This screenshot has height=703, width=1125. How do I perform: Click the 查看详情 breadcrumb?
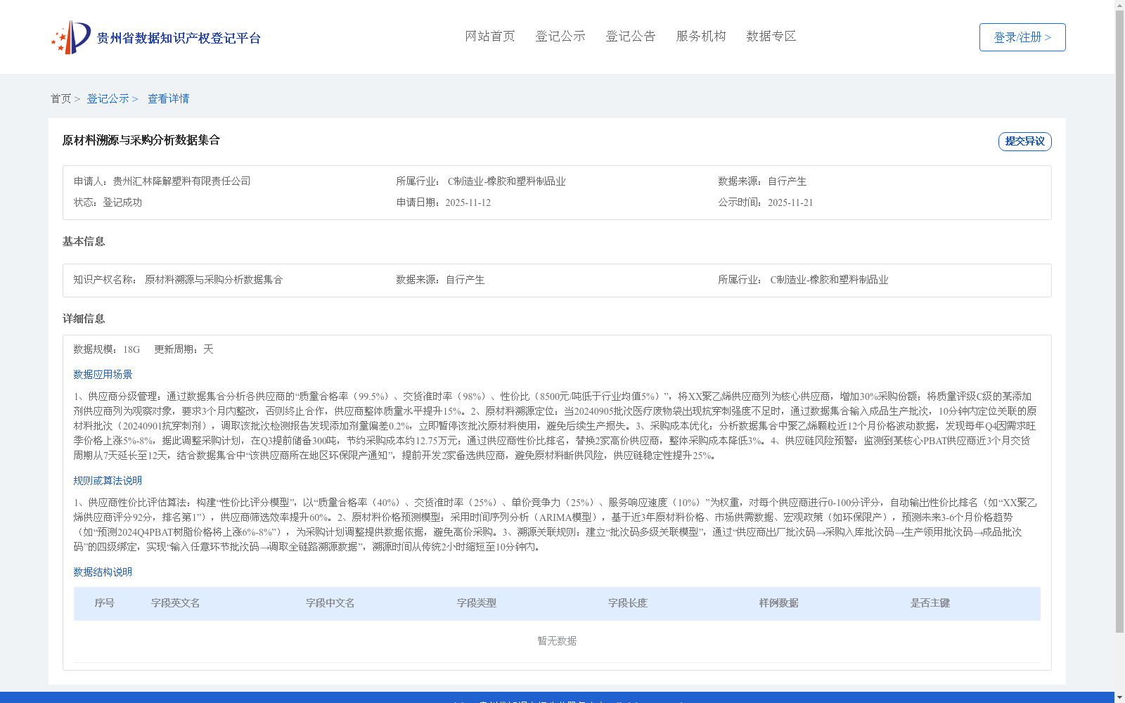168,98
